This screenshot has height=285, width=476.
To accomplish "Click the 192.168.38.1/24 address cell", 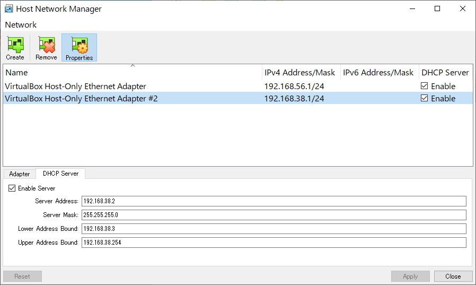I will click(x=294, y=98).
